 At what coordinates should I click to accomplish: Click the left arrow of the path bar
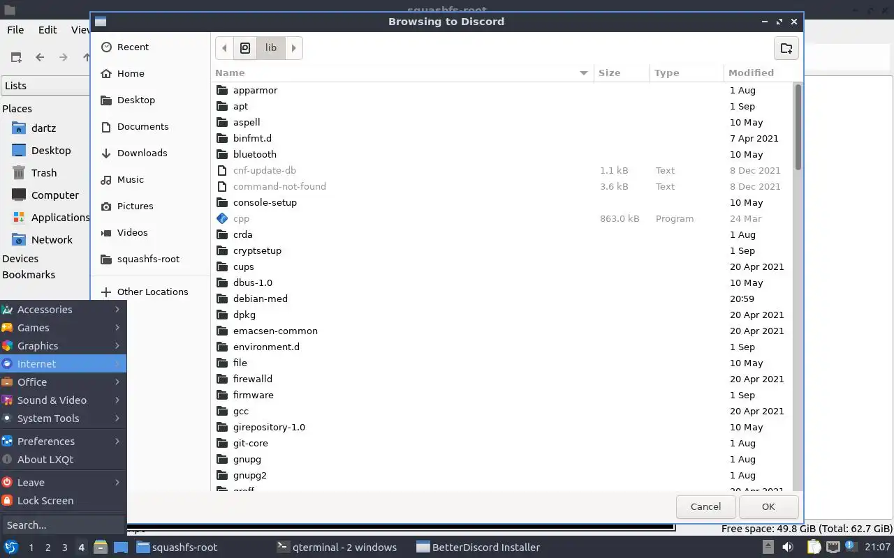224,48
